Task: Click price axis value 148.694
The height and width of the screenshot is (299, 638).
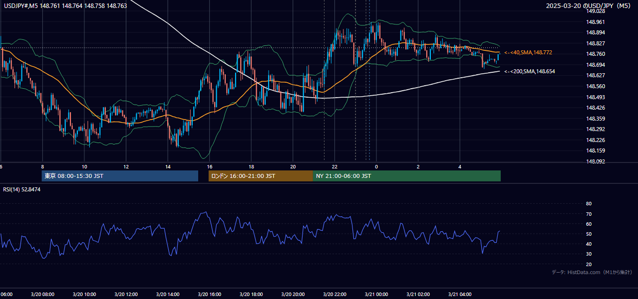Action: pyautogui.click(x=595, y=65)
